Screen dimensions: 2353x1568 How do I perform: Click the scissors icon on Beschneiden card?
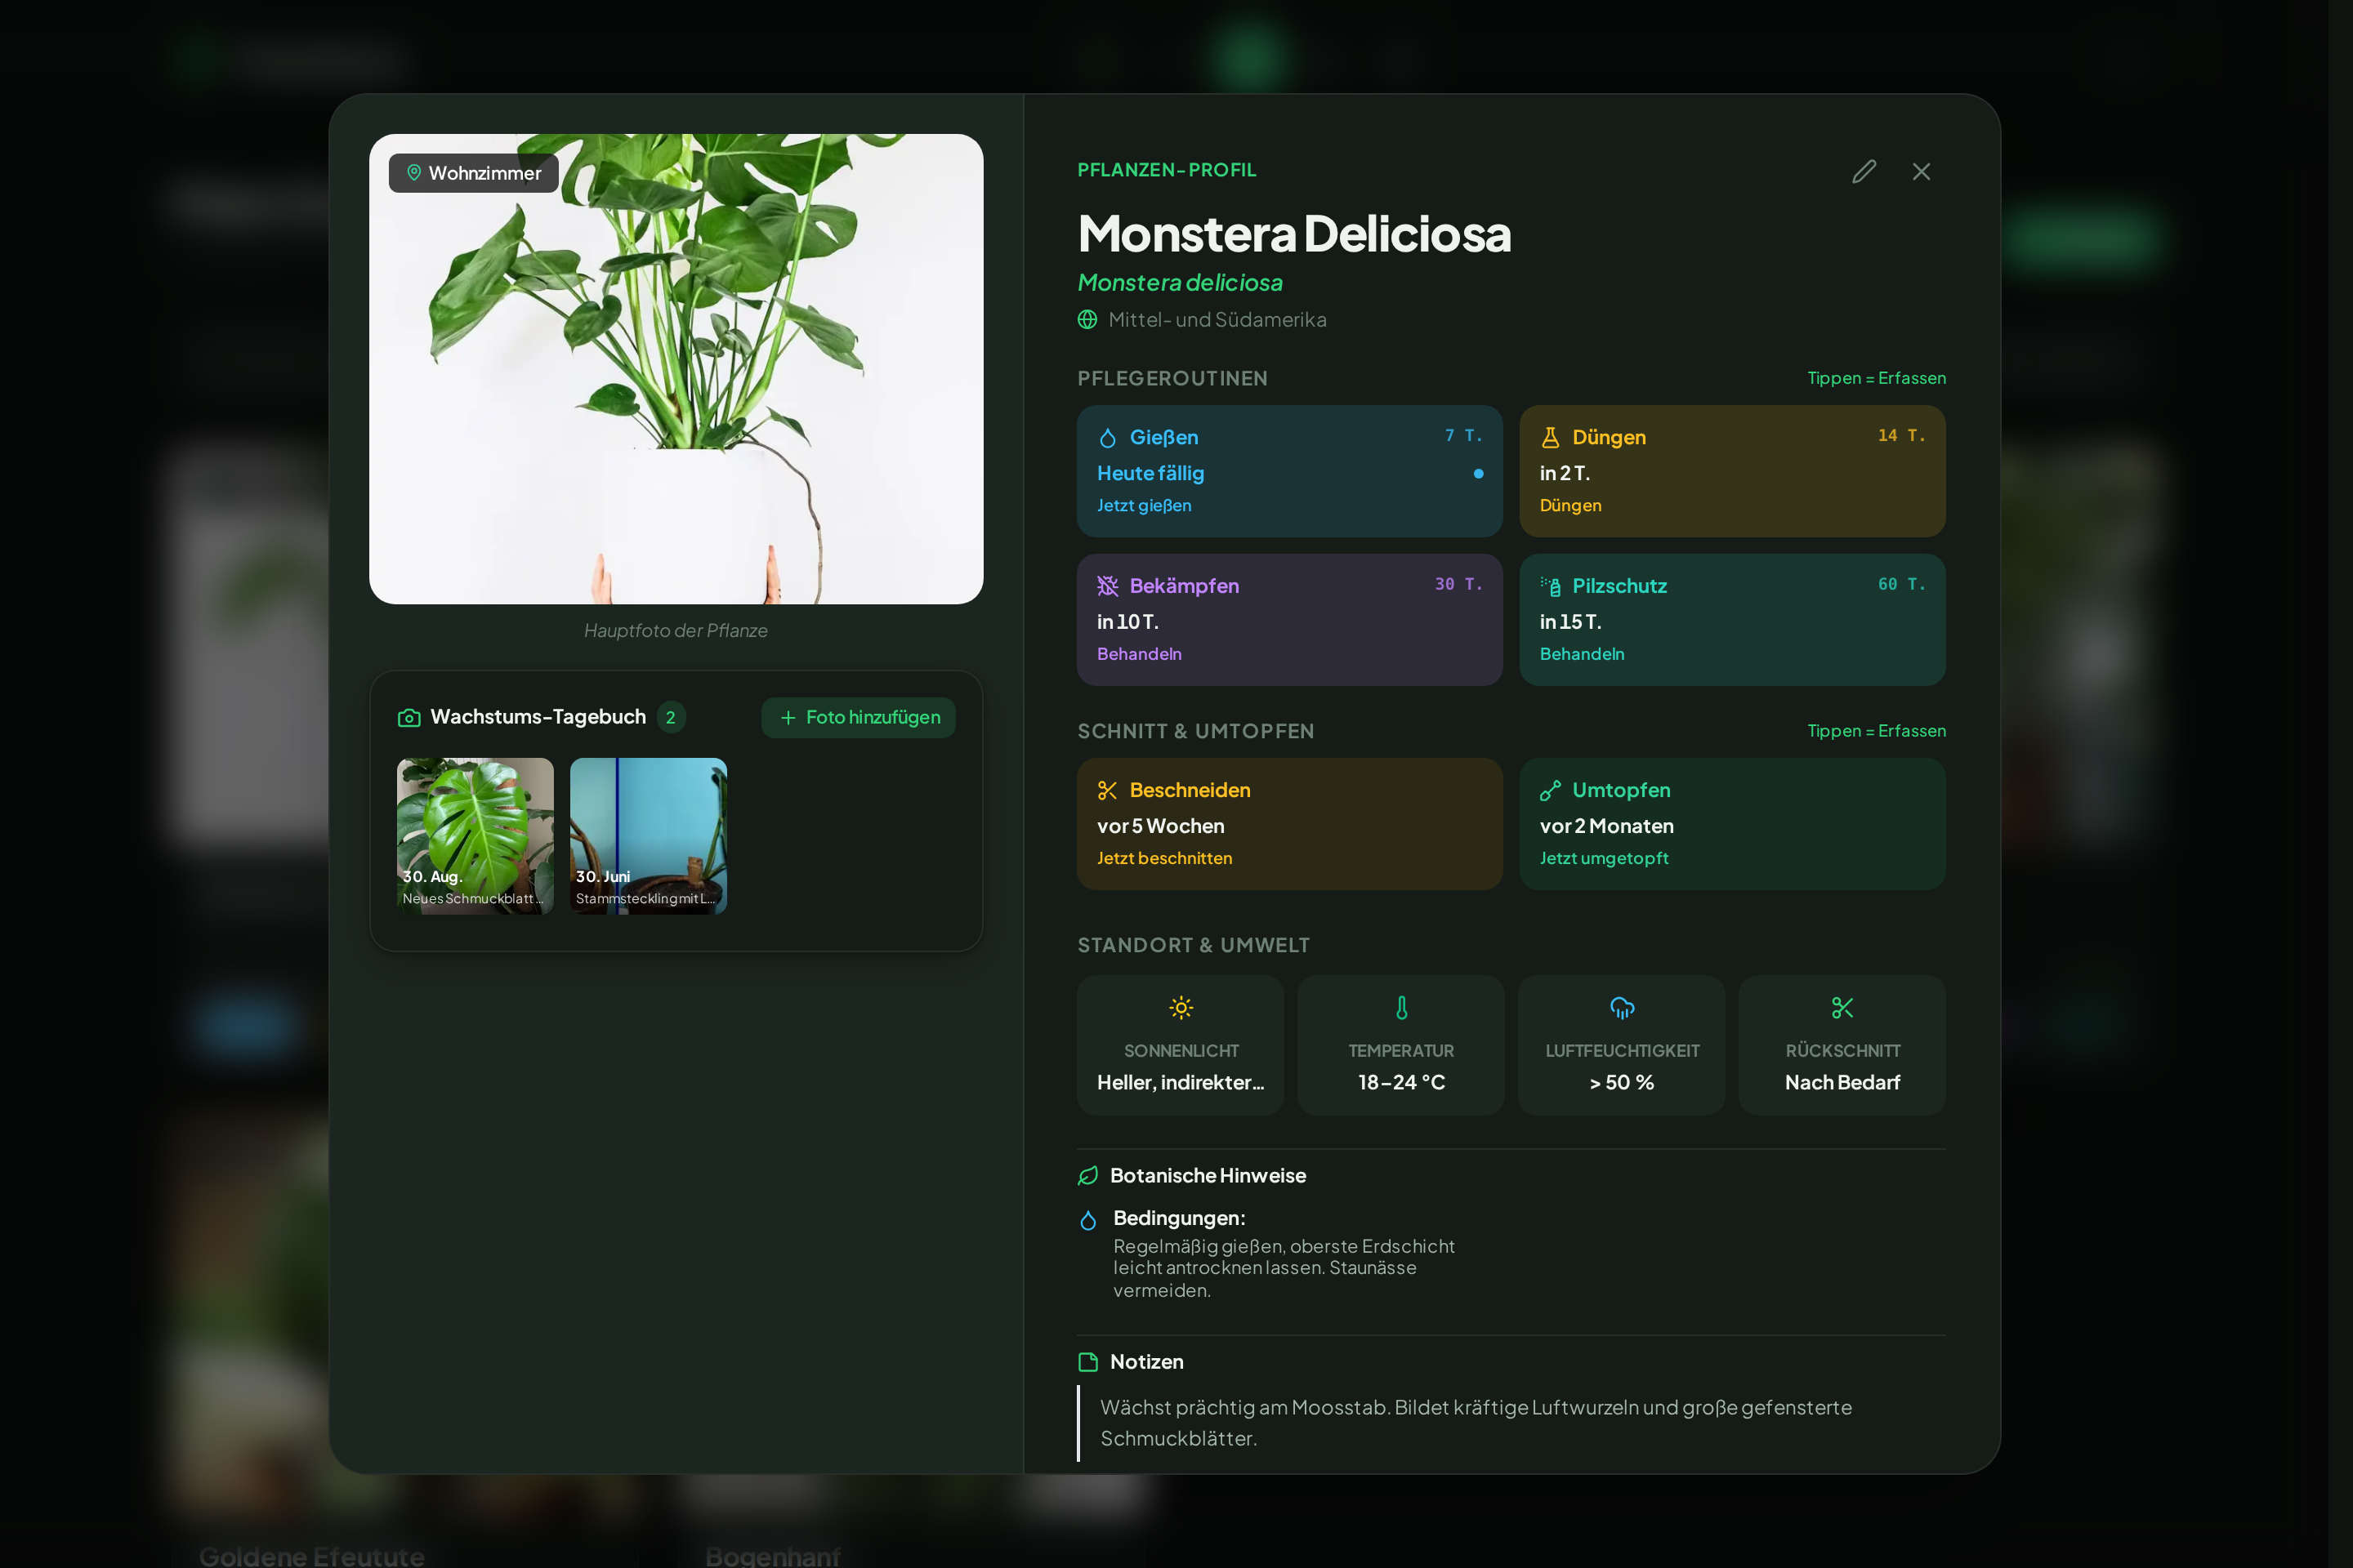coord(1108,790)
